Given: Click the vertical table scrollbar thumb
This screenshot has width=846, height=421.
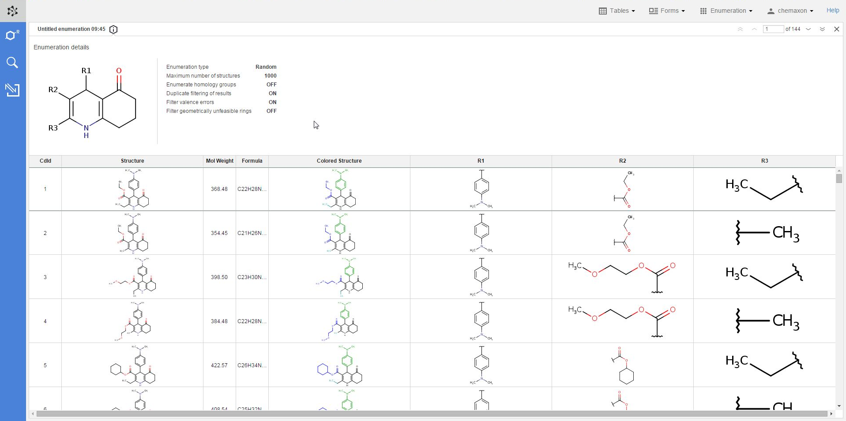Looking at the screenshot, I should point(839,179).
